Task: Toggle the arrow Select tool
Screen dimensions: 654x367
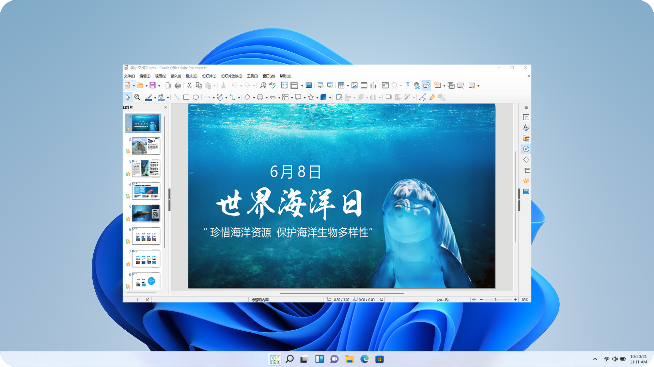Action: tap(127, 97)
